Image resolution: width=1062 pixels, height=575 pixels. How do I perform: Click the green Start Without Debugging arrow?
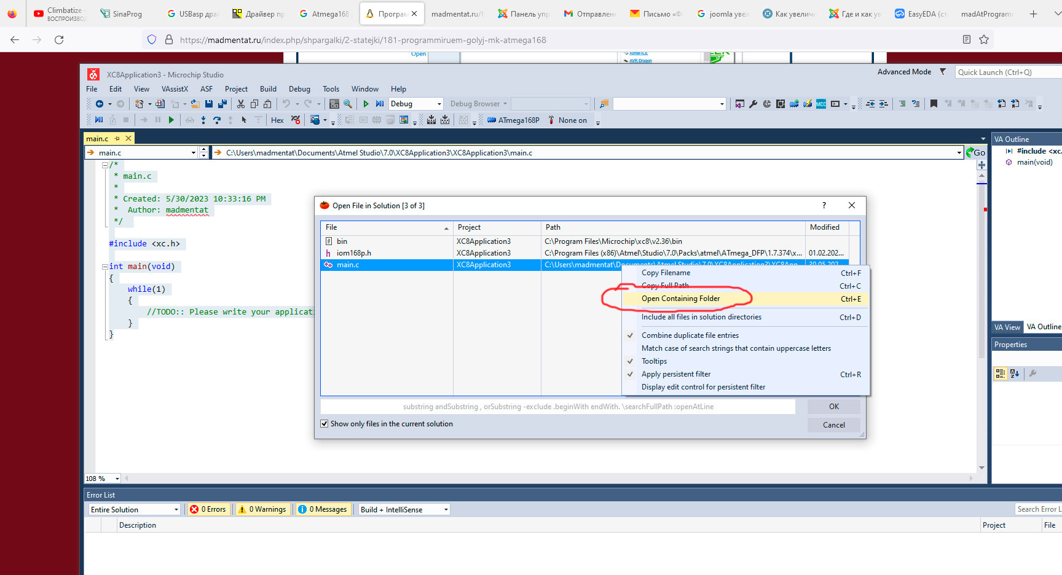tap(366, 104)
